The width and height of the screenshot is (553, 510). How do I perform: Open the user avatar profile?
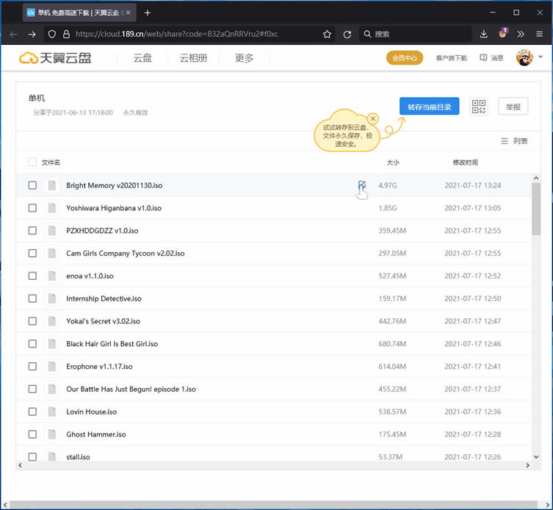pyautogui.click(x=524, y=57)
